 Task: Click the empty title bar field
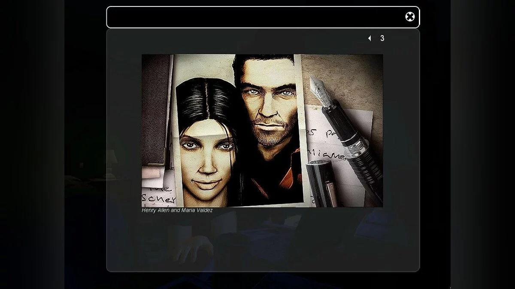(x=263, y=17)
